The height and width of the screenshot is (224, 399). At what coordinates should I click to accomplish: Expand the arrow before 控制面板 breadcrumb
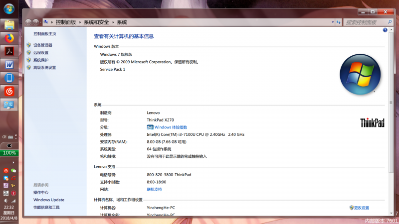click(52, 22)
